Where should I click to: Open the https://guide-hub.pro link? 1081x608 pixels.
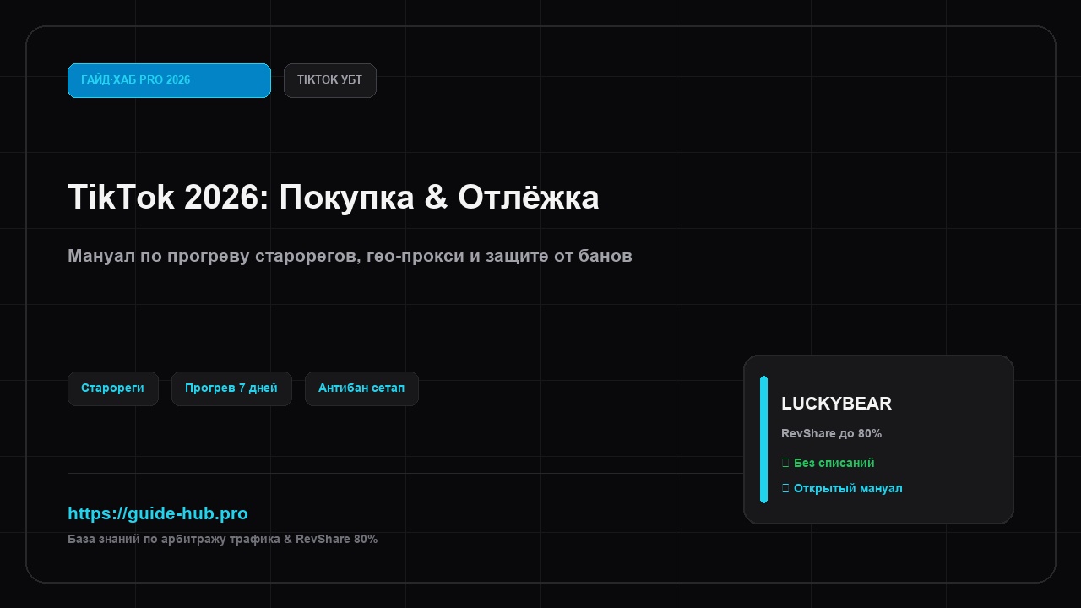click(158, 513)
